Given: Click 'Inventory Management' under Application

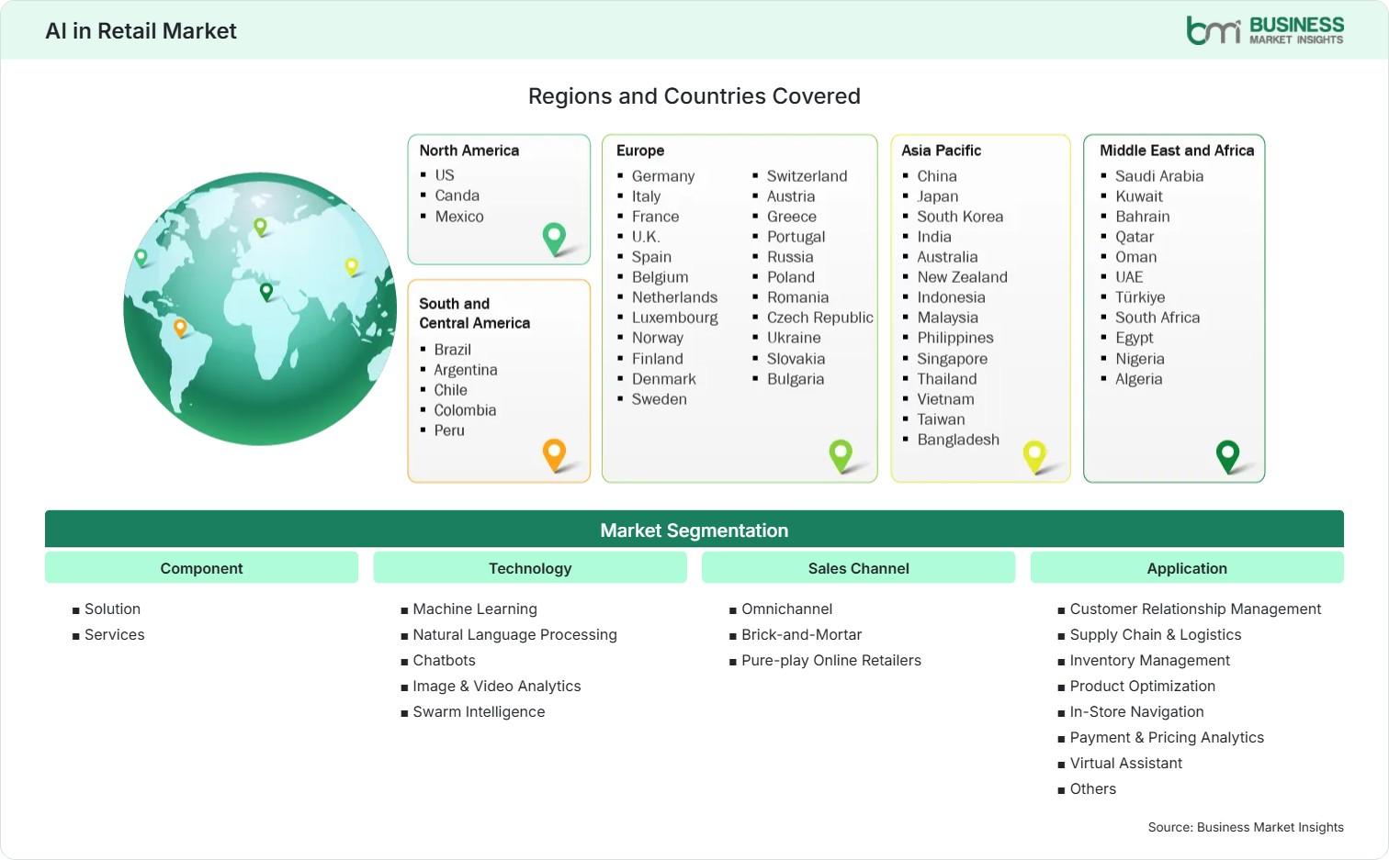Looking at the screenshot, I should click(x=1150, y=660).
